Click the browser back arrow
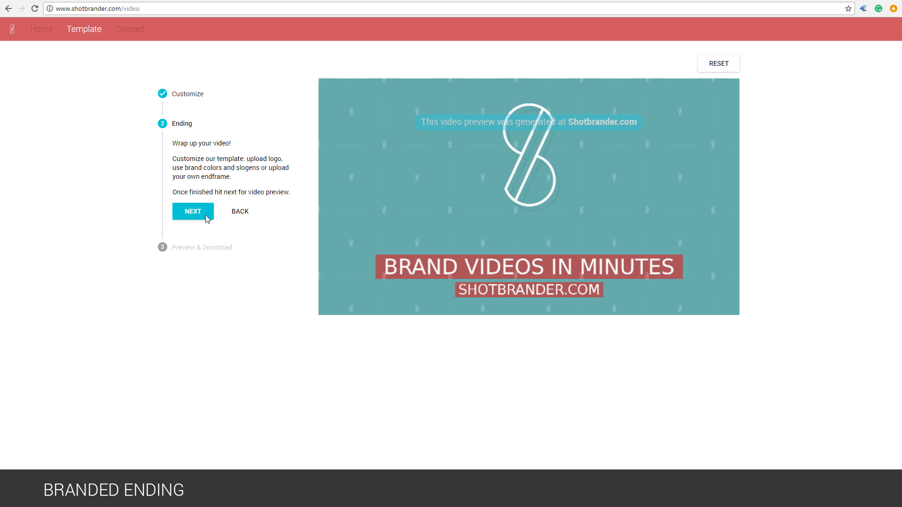902x507 pixels. point(8,8)
